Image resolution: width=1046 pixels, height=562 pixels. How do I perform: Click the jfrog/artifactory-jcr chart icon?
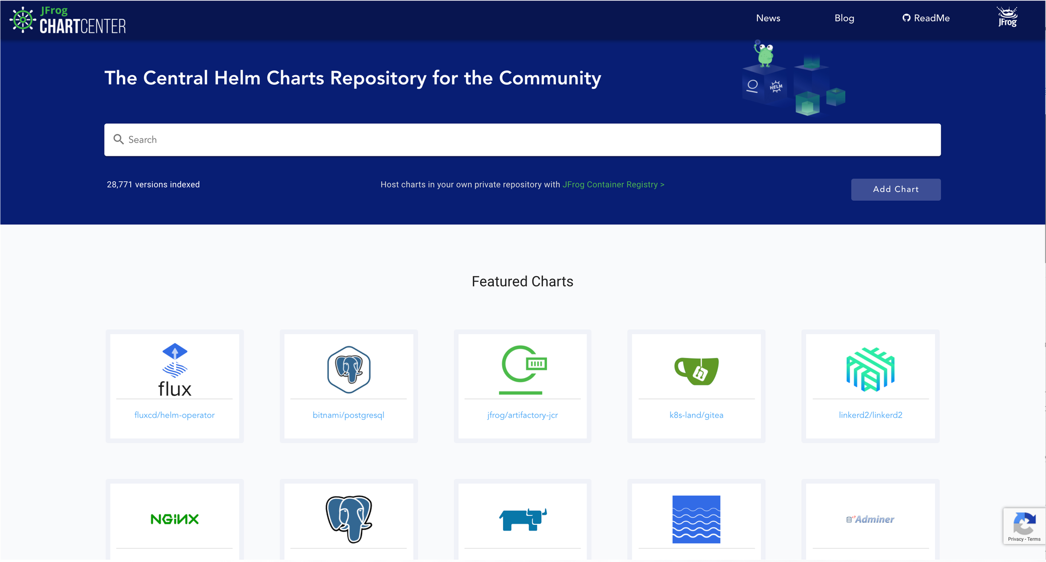pos(522,370)
